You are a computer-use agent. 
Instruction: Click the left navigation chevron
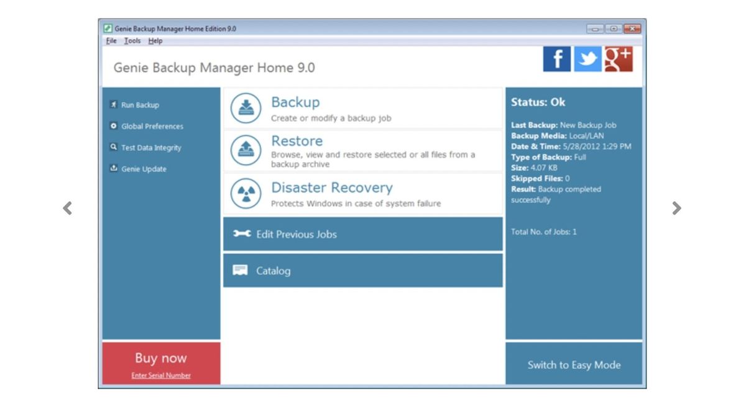pos(67,208)
